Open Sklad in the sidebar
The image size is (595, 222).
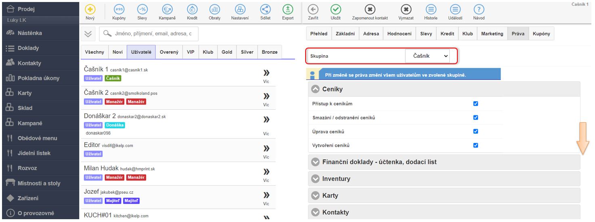click(25, 108)
